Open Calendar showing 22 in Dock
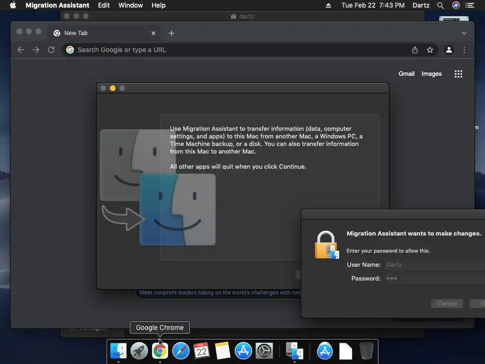 201,351
